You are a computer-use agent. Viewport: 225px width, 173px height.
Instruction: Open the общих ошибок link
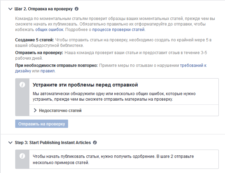coord(49,30)
